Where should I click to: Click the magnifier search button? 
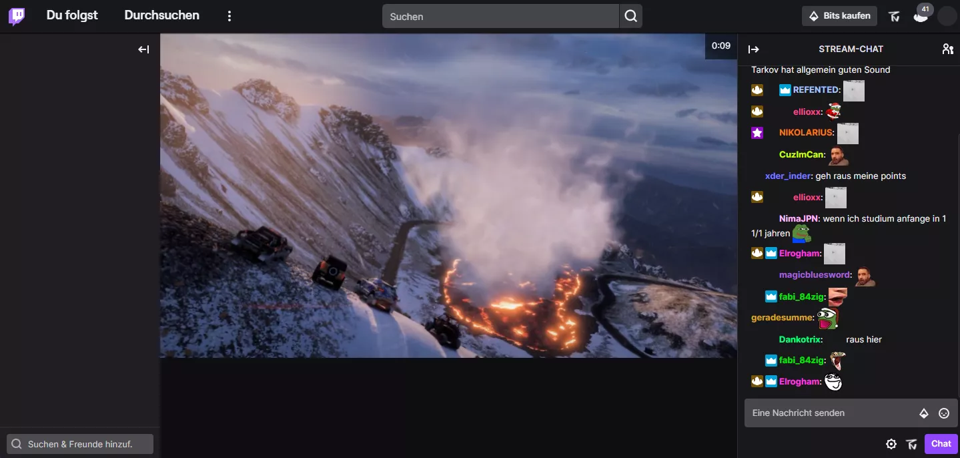tap(630, 16)
